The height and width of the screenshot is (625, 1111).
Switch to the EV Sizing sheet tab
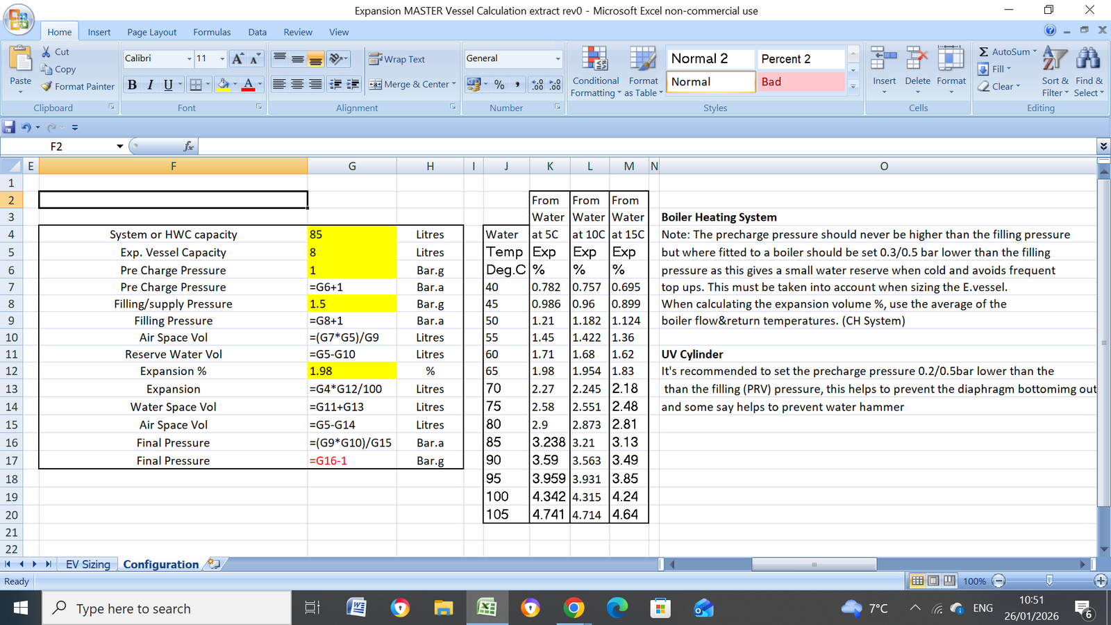pyautogui.click(x=87, y=565)
